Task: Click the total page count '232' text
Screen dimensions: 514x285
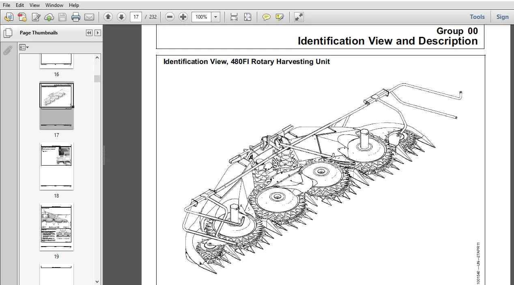Action: [x=153, y=17]
